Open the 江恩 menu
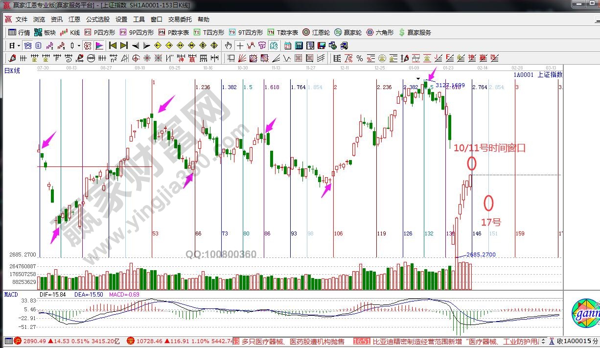This screenshot has height=348, width=600. pyautogui.click(x=74, y=20)
